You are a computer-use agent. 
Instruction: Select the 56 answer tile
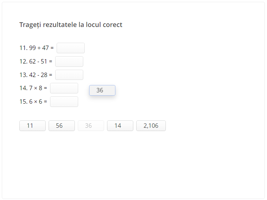pos(62,126)
